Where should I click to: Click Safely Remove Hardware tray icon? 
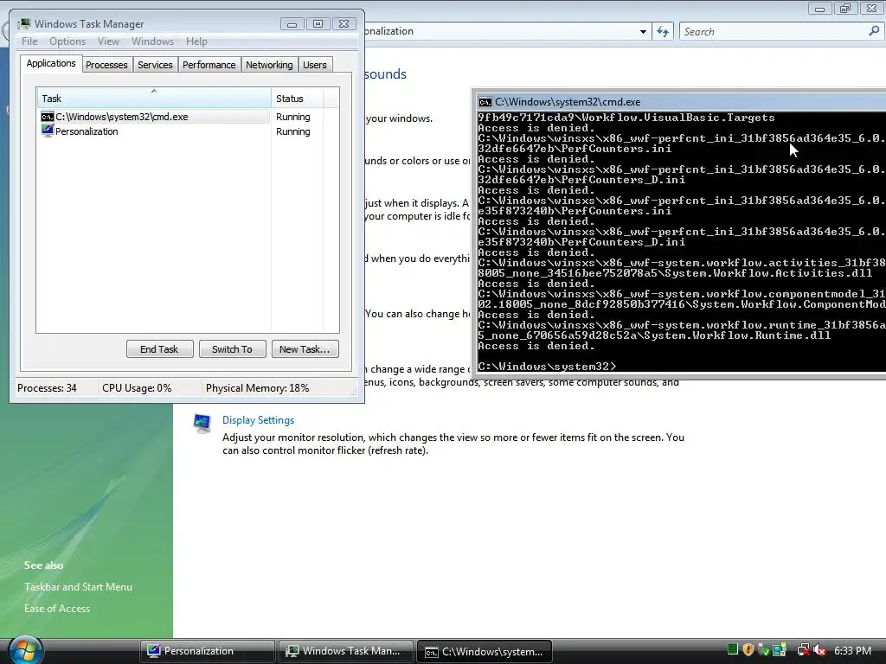pos(763,650)
